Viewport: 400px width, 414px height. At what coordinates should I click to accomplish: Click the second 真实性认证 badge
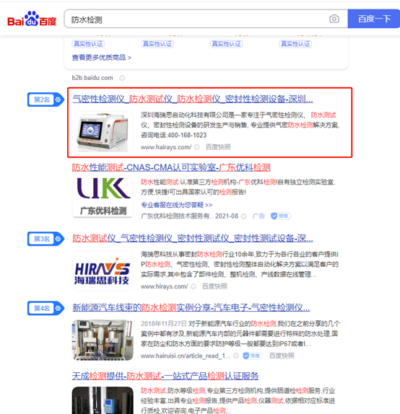click(x=157, y=44)
